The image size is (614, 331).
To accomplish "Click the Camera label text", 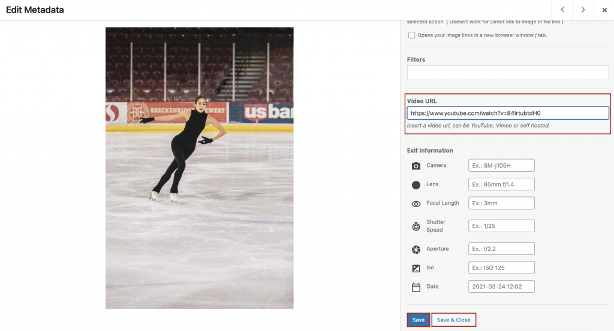I will (x=437, y=165).
